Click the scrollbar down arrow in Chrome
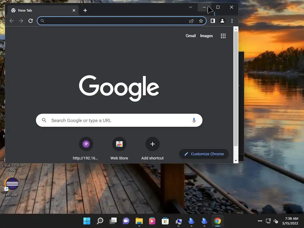The width and height of the screenshot is (304, 228). point(236,161)
